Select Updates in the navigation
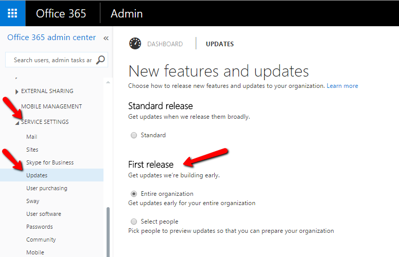 (51, 175)
